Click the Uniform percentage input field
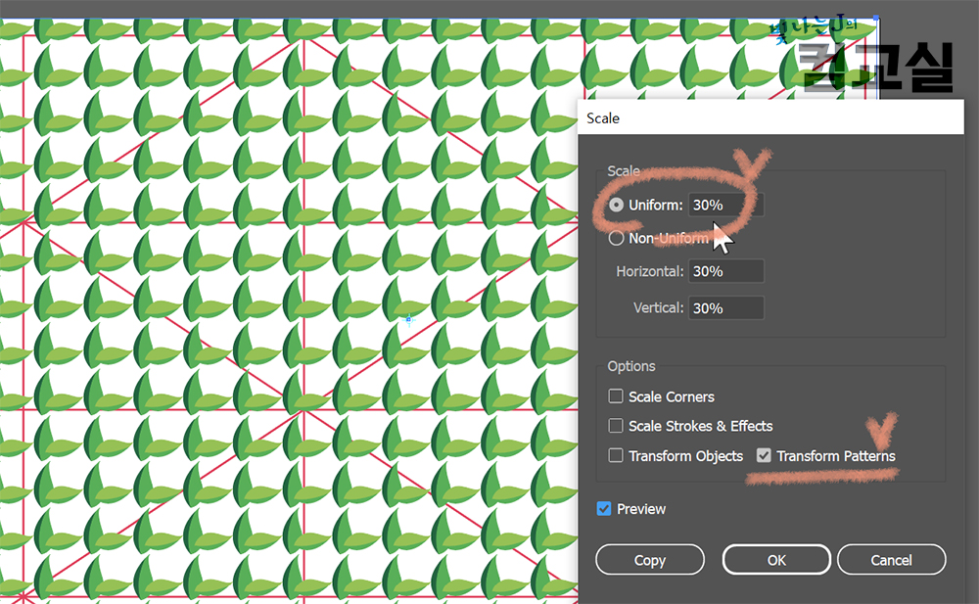This screenshot has height=604, width=979. tap(726, 205)
